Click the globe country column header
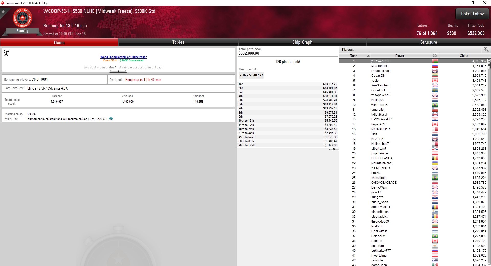Image resolution: width=491 pixels, height=266 pixels. [x=435, y=56]
